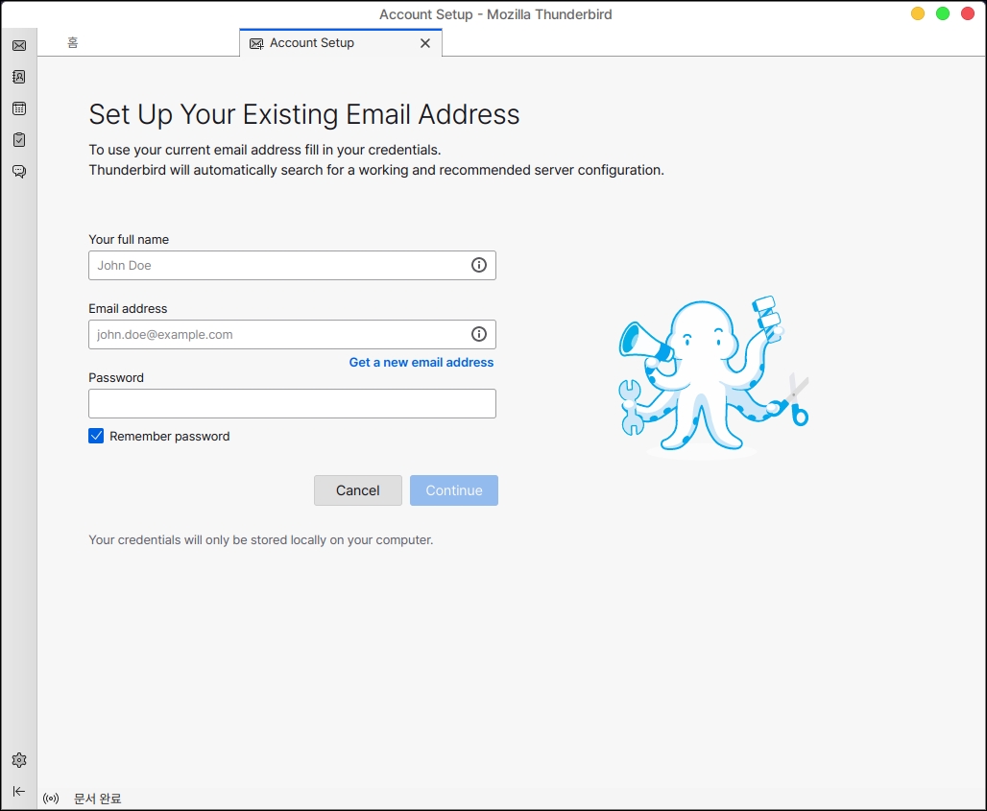
Task: Collapse the spaces toolbar arrow
Action: (19, 791)
